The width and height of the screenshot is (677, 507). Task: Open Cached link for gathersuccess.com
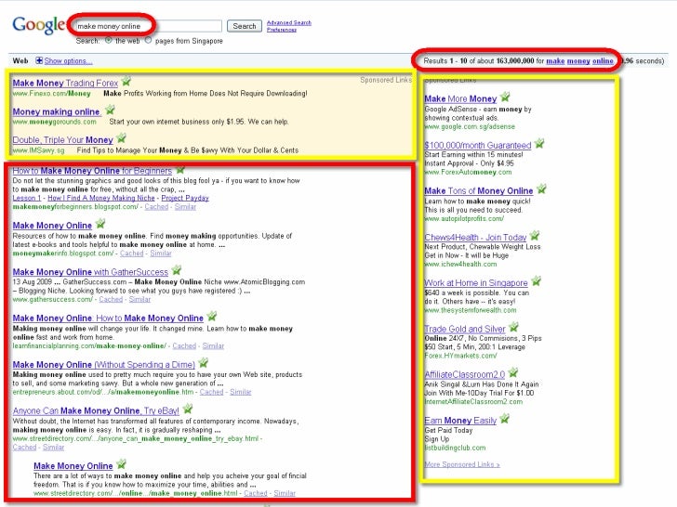[x=111, y=300]
